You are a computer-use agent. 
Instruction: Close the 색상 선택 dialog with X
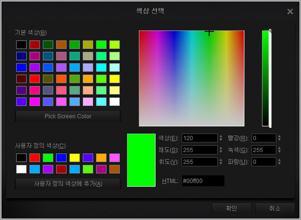290,12
